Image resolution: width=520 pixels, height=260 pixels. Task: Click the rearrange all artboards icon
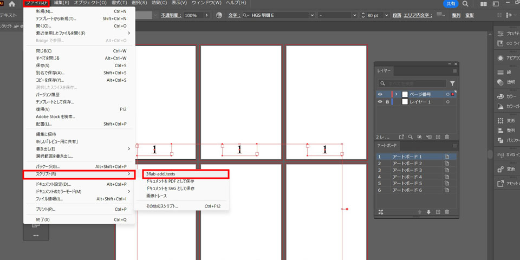pyautogui.click(x=380, y=212)
